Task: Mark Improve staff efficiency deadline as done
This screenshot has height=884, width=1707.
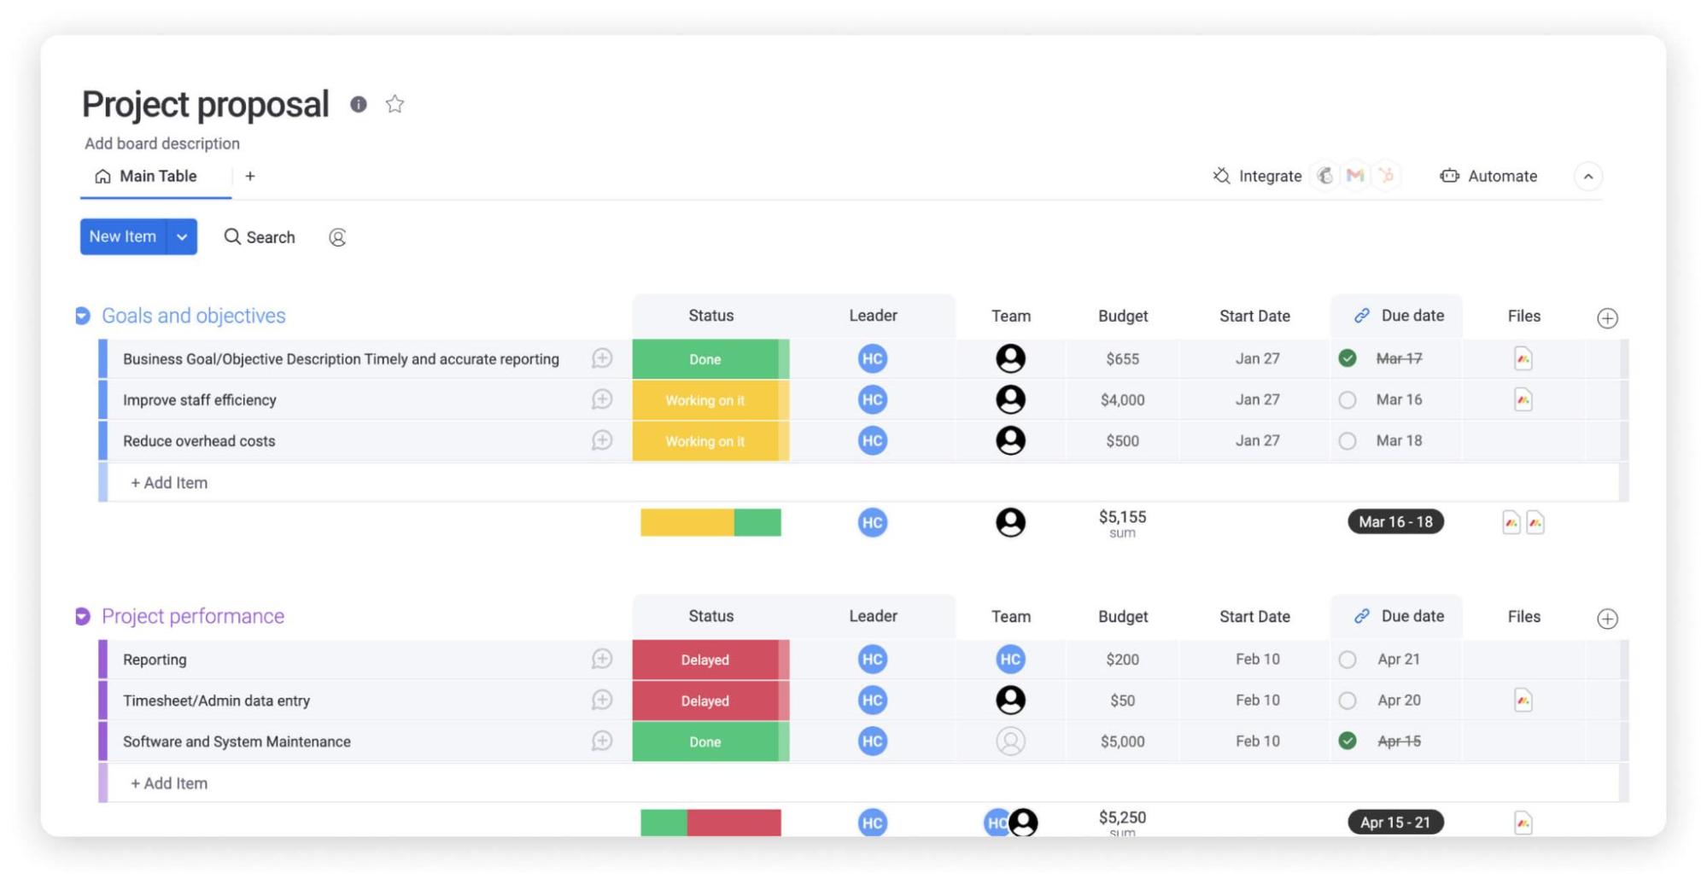Action: [1347, 399]
